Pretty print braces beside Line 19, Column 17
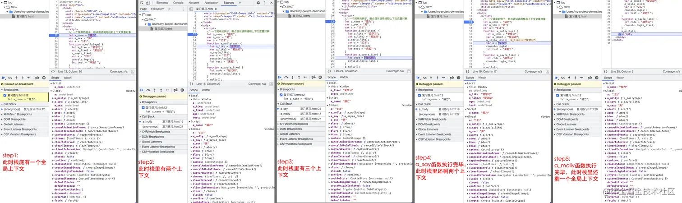Screen dimensions: 682x203 click(468, 72)
